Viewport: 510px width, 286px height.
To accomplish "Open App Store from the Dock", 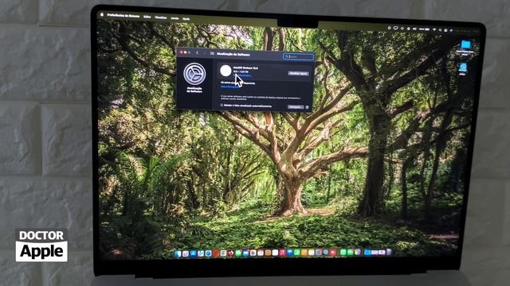I will click(x=193, y=253).
